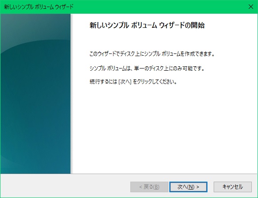Click the 次へ(N) > button

click(x=188, y=187)
